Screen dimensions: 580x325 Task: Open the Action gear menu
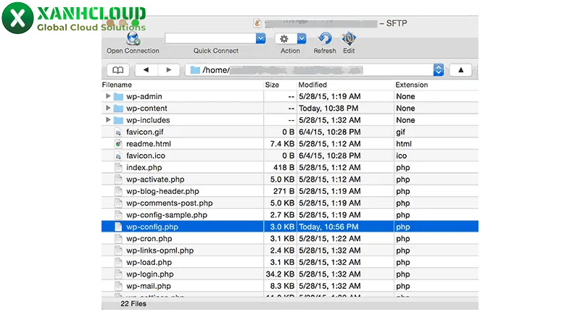[291, 38]
